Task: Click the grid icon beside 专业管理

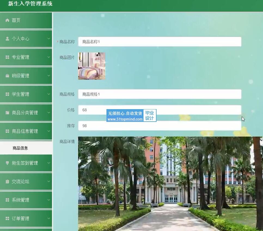Action: click(7, 57)
